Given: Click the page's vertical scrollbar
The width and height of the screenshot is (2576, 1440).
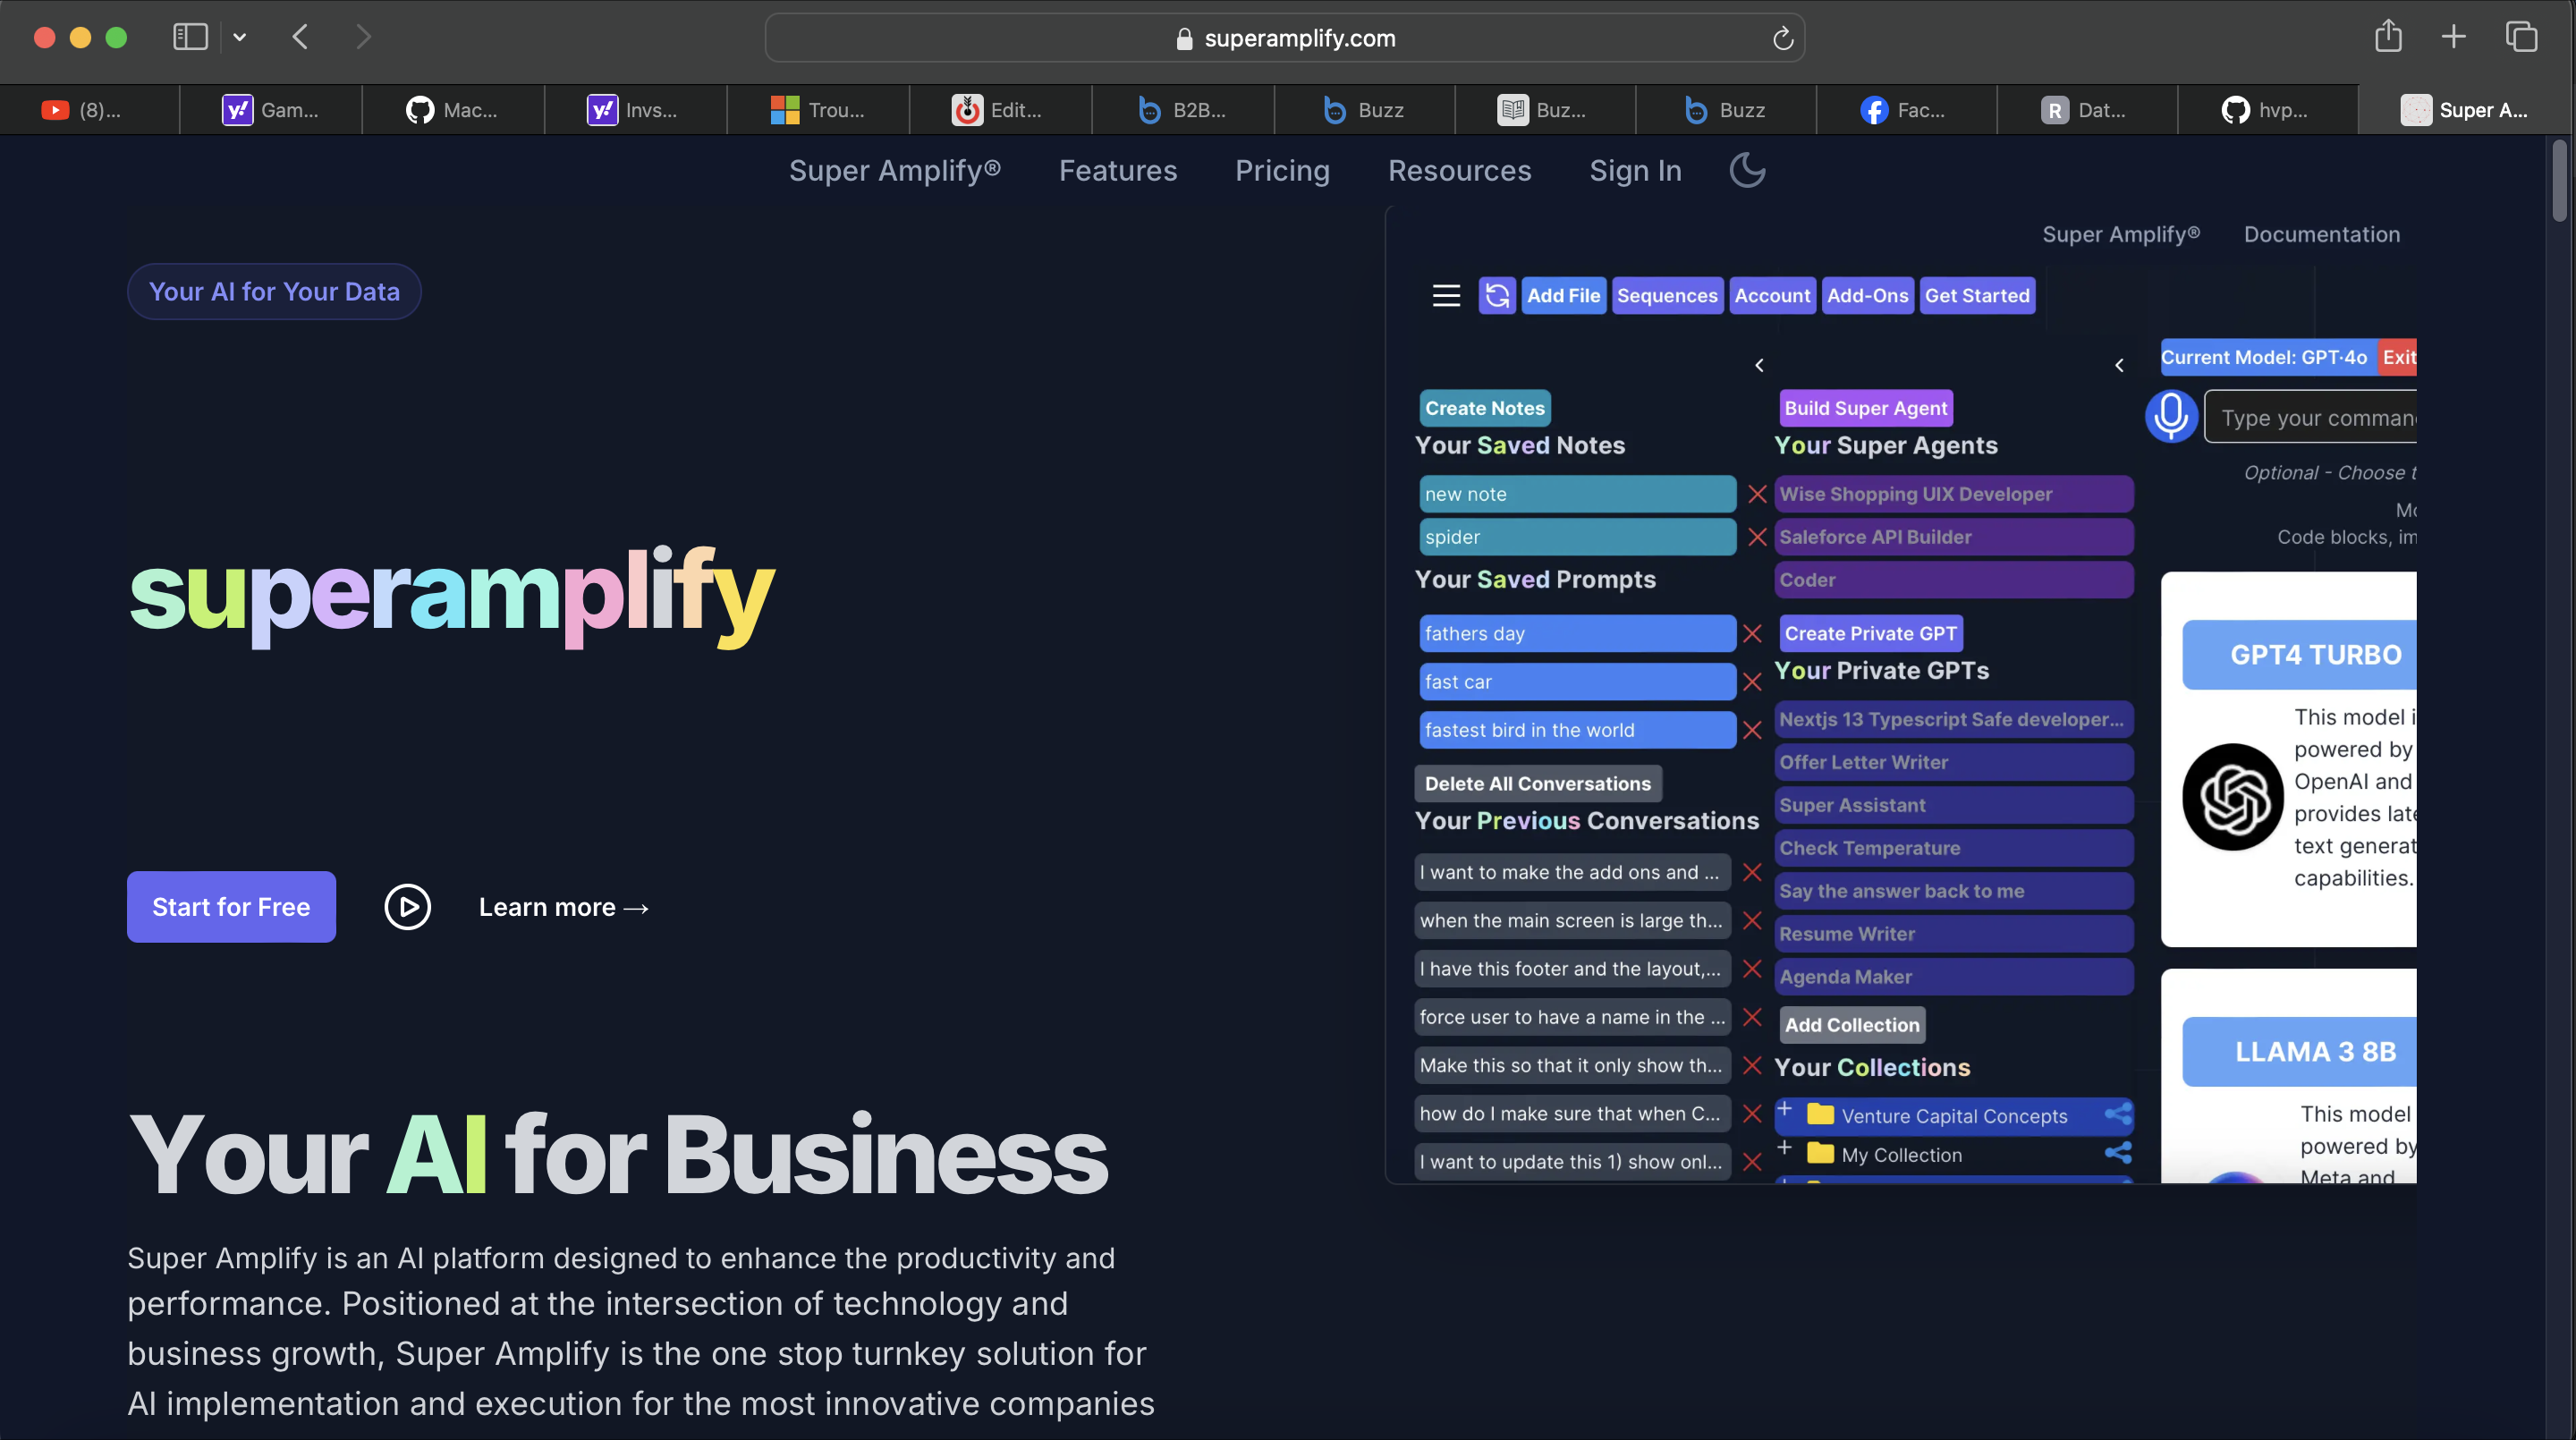Looking at the screenshot, I should 2559,180.
